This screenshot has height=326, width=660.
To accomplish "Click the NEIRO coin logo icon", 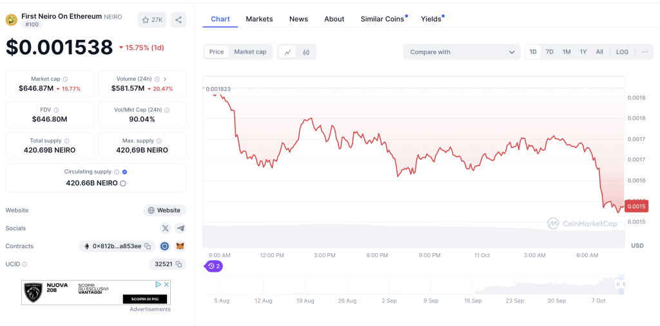I will point(12,20).
